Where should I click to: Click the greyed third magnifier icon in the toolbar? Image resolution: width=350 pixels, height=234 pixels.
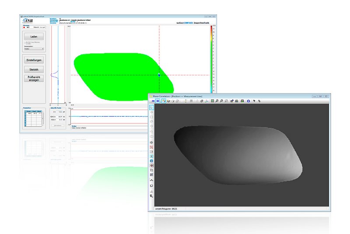[x=226, y=101]
